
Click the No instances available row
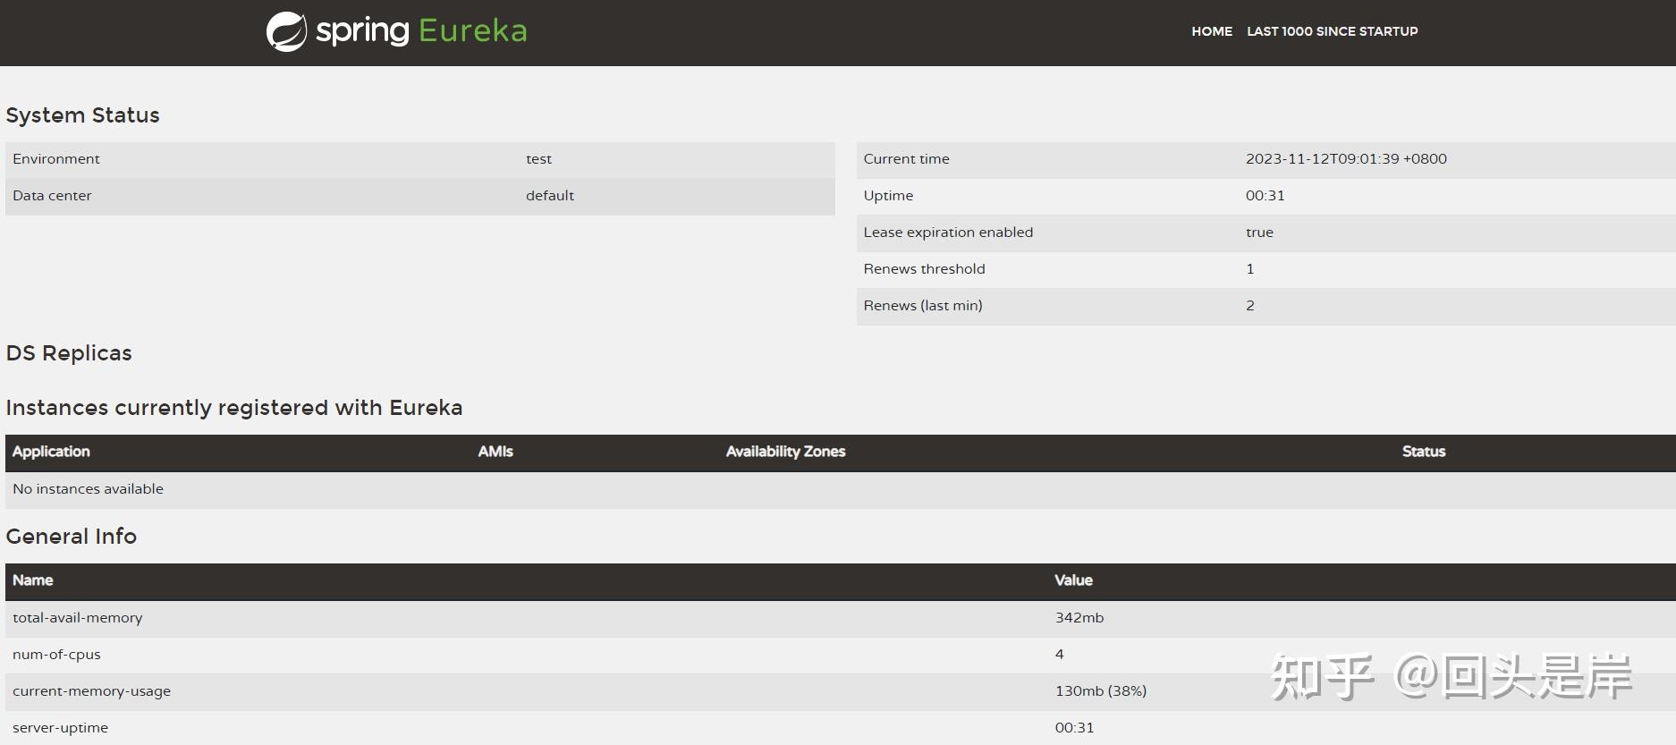tap(88, 489)
